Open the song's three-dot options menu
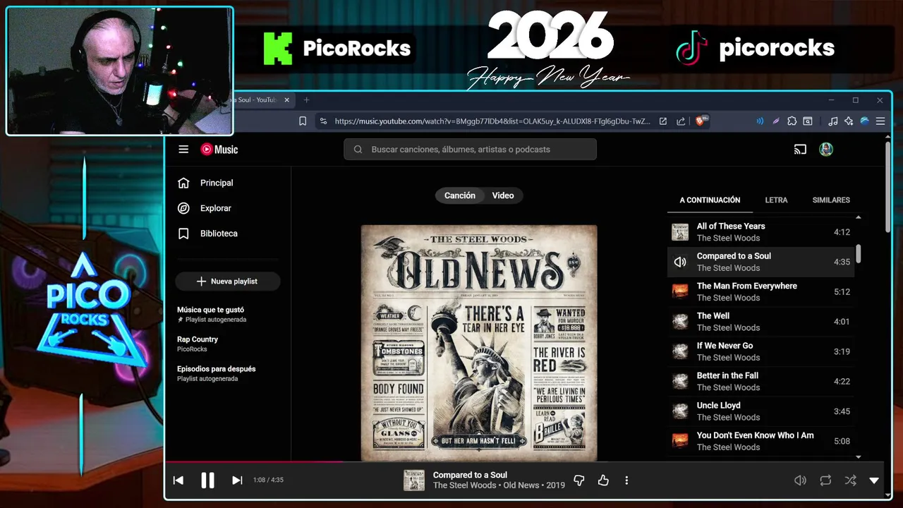 pyautogui.click(x=626, y=480)
